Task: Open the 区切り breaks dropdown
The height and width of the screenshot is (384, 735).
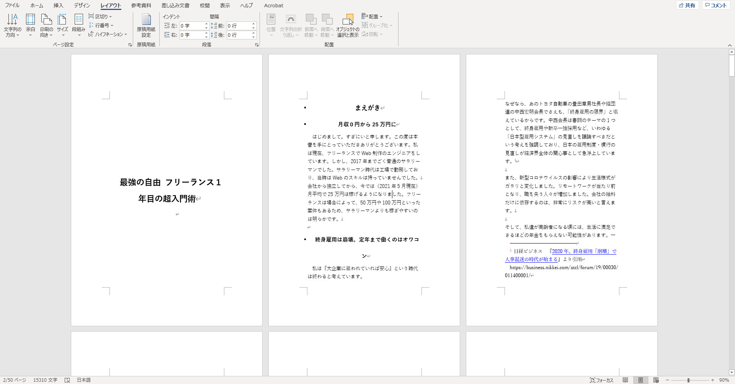Action: [100, 16]
